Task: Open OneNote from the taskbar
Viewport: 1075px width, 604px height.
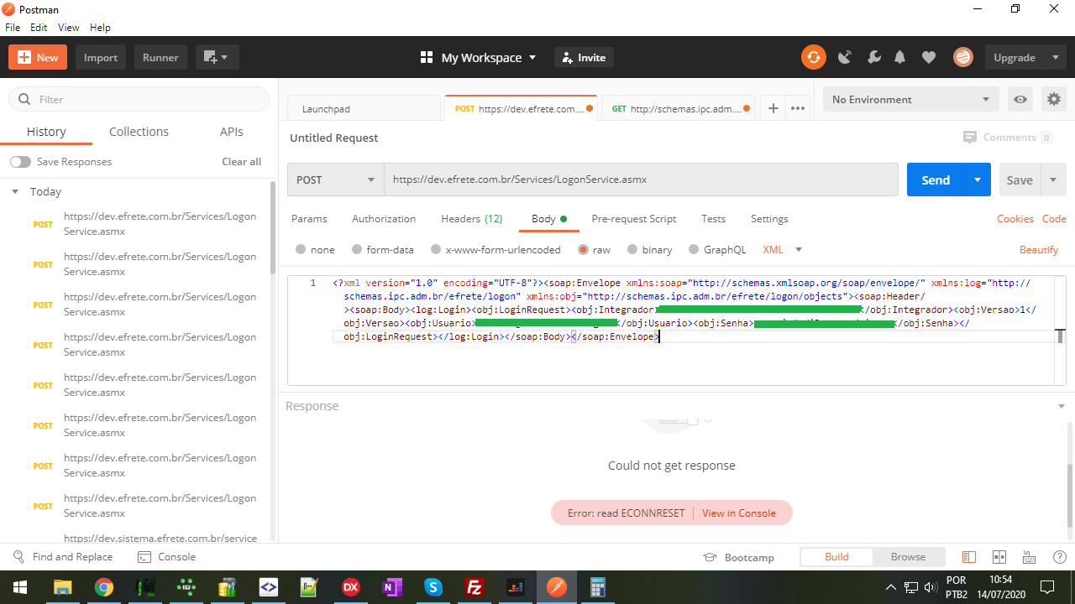Action: pos(392,587)
